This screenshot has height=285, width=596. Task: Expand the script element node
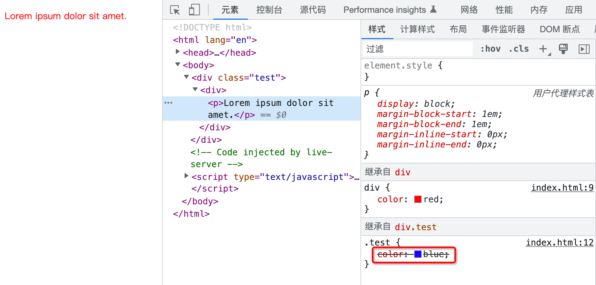click(x=186, y=176)
